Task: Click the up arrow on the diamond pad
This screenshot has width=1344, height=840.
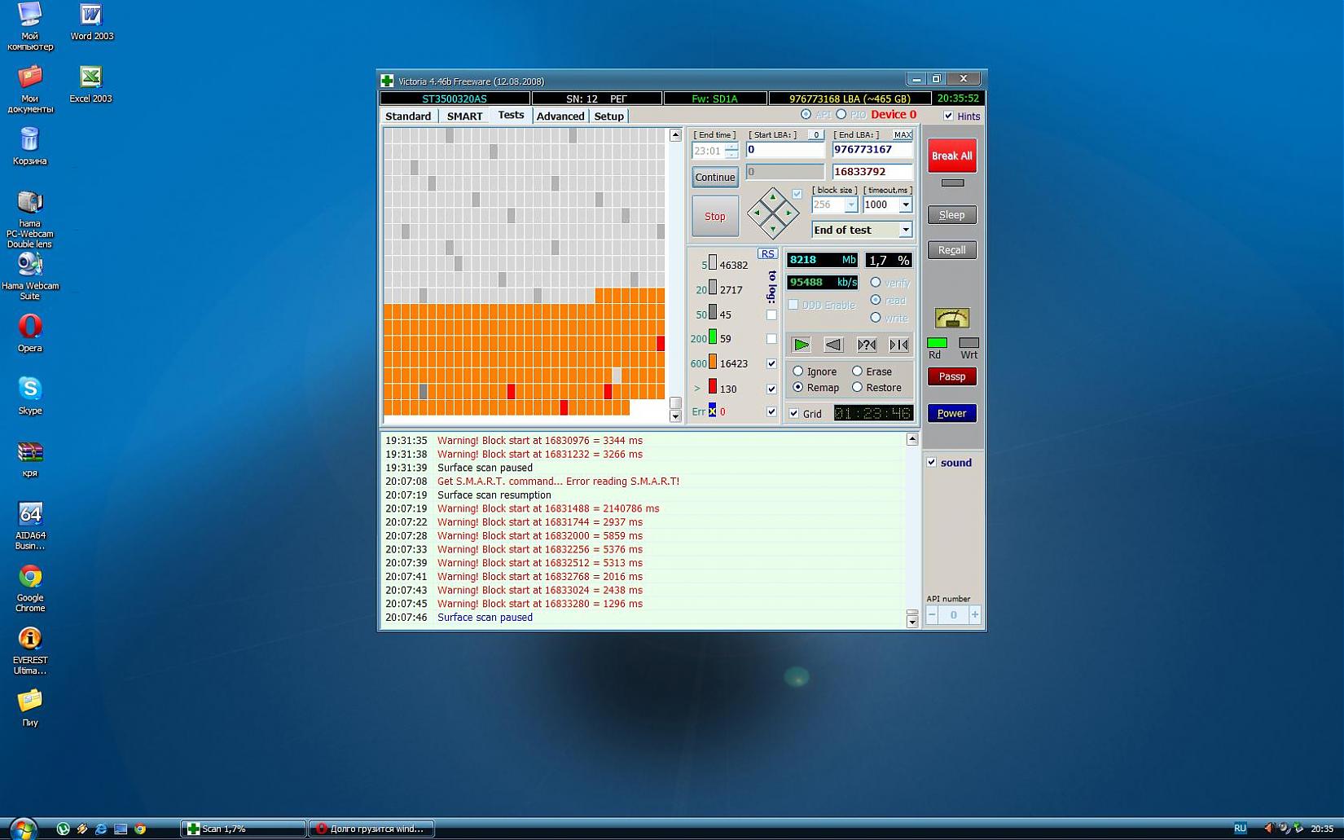Action: (772, 197)
